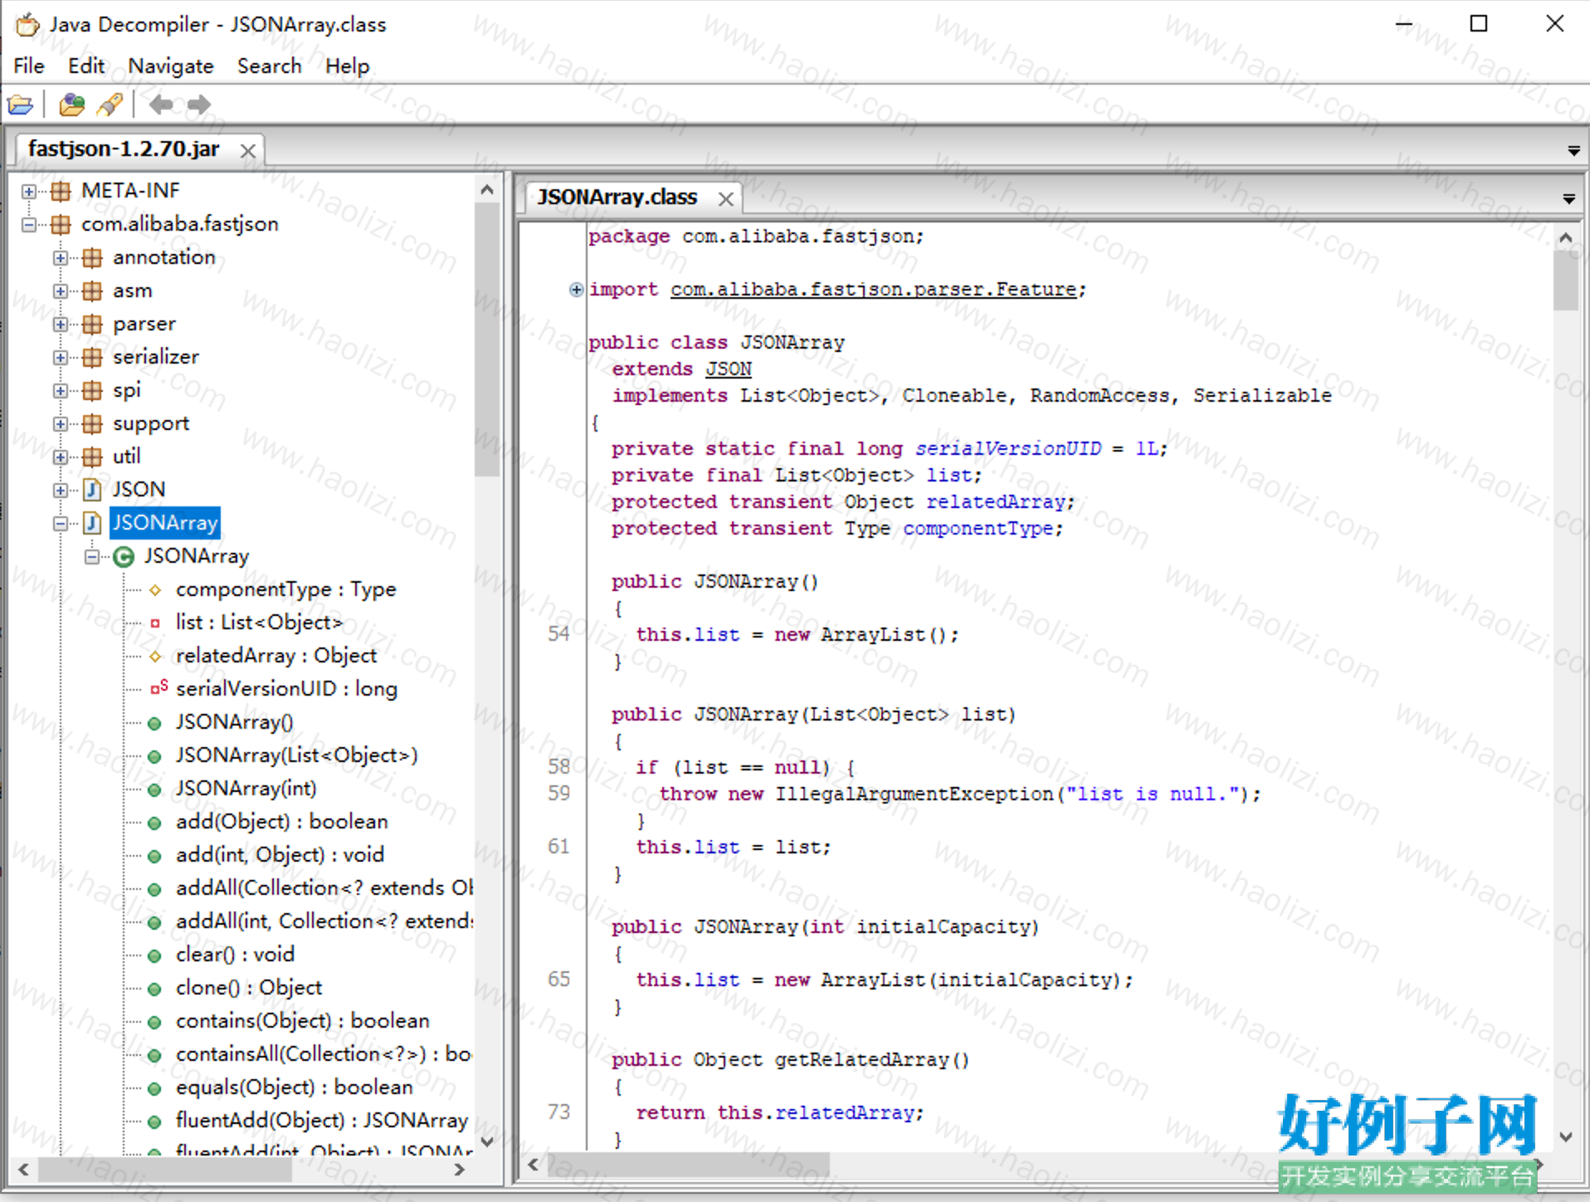Viewport: 1590px width, 1202px height.
Task: Click the tree panel horizontal scrollbar thumb
Action: tap(165, 1170)
